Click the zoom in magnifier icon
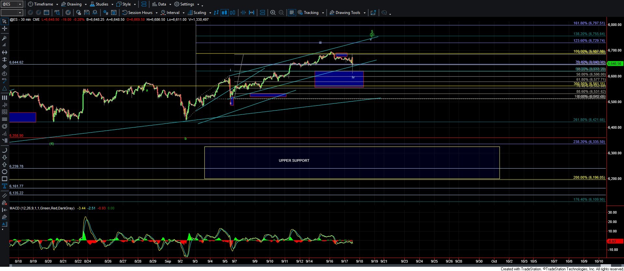 coord(273,13)
